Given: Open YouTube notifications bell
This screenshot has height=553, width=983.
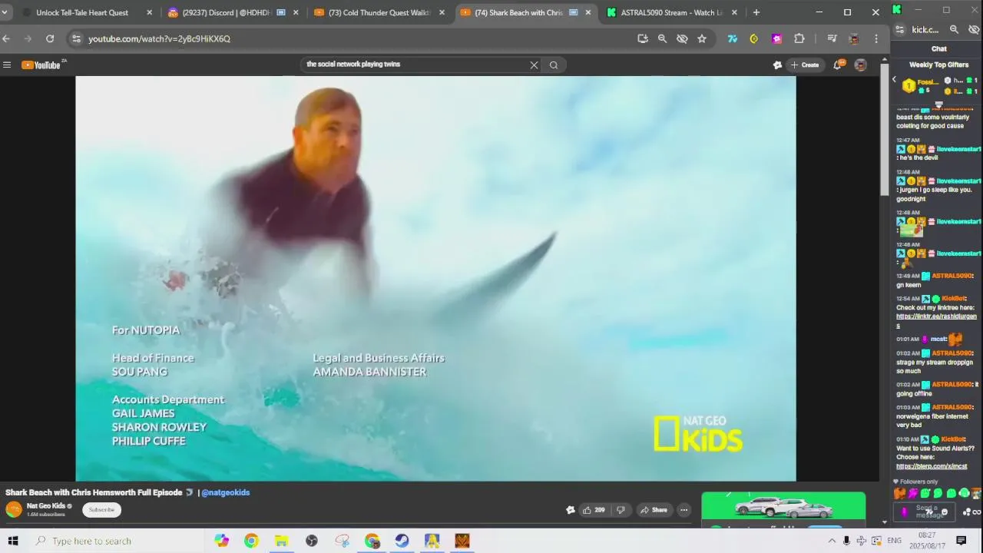Looking at the screenshot, I should point(838,65).
